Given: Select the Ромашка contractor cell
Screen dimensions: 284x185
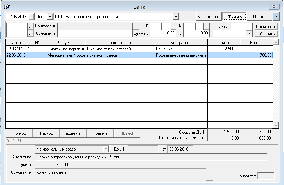Looking at the screenshot, I should (x=181, y=49).
